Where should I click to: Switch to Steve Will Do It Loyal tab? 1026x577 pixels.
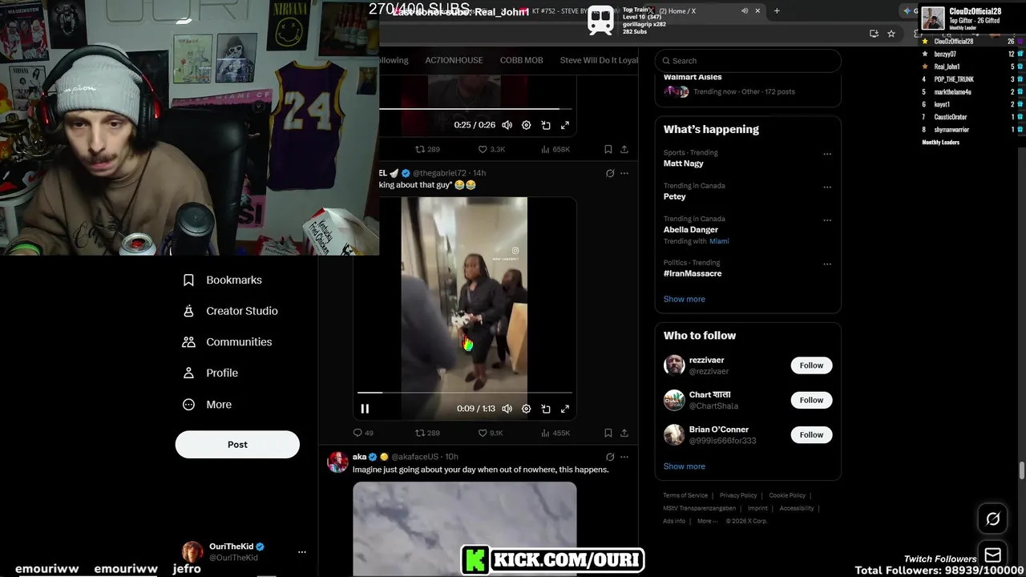click(599, 60)
